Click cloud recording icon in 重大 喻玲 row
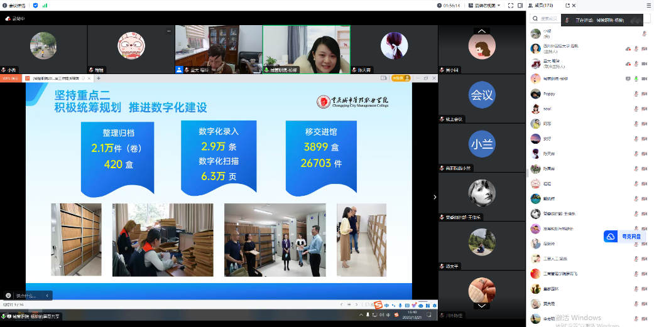 coord(628,64)
